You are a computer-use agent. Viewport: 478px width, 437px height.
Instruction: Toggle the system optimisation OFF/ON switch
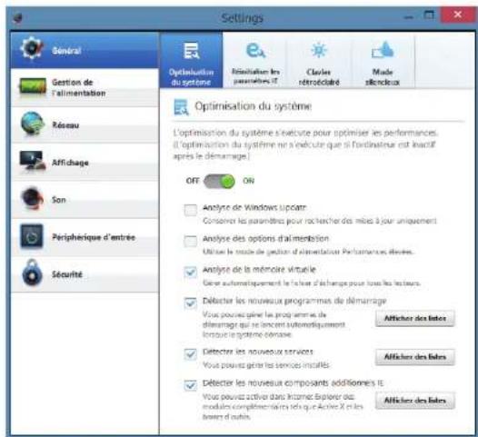coord(219,182)
